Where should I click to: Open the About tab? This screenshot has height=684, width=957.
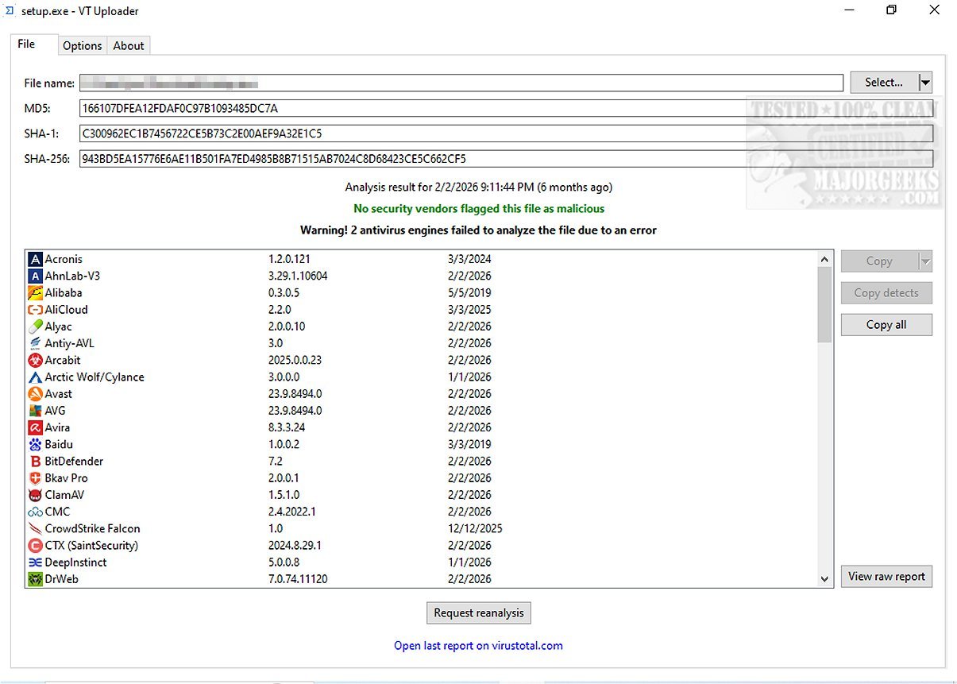(129, 46)
